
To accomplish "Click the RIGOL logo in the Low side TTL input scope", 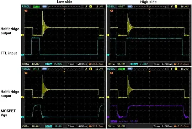I will [26, 6].
